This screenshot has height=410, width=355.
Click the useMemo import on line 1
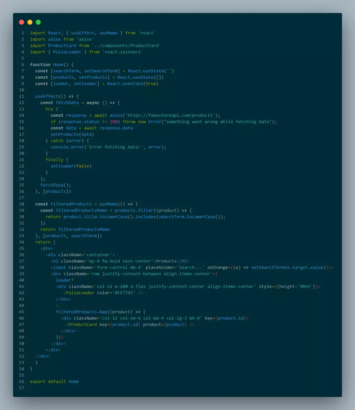click(108, 33)
